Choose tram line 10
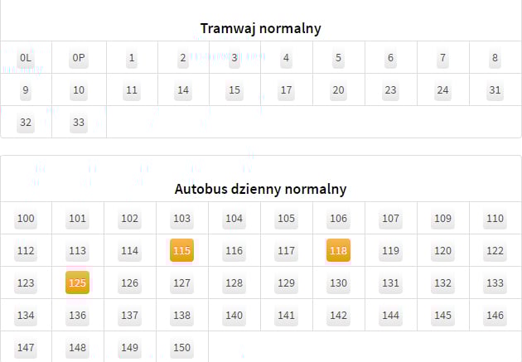The width and height of the screenshot is (522, 362). (x=79, y=90)
